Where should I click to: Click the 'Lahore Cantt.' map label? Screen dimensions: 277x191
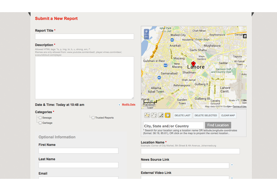pos(225,90)
